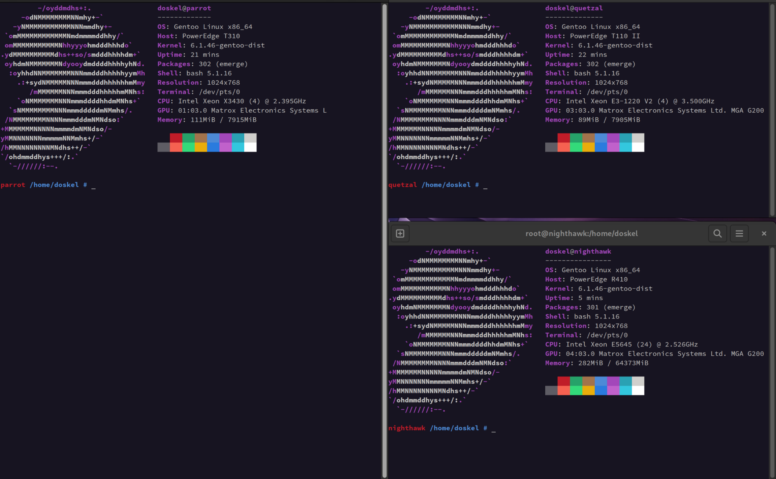Click CPU Intel Xeon X3430 line

tap(232, 101)
